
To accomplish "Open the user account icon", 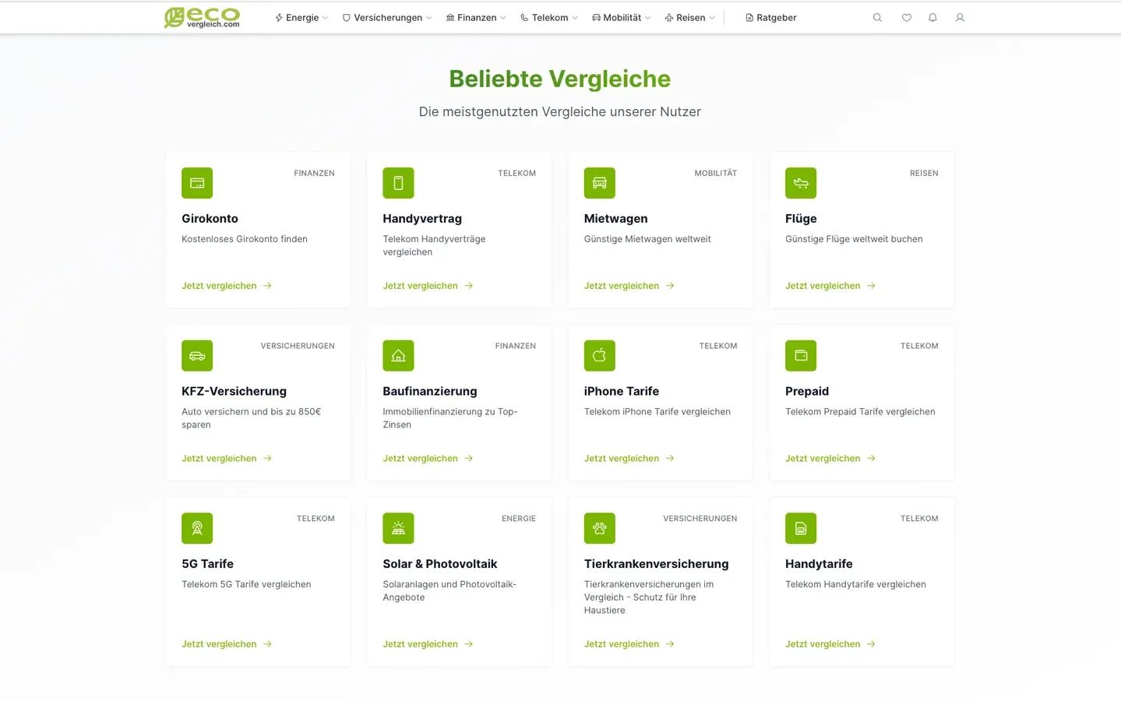I will 960,17.
